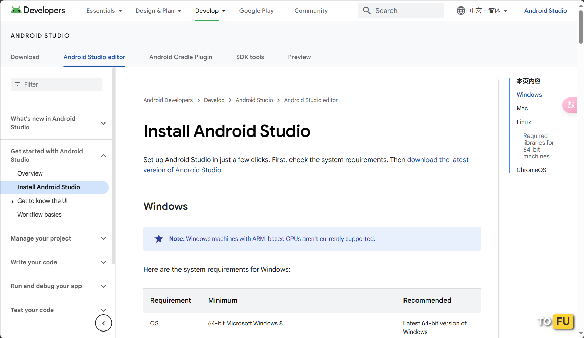The image size is (584, 338).
Task: Open Workflow basics sidebar item
Action: [39, 214]
